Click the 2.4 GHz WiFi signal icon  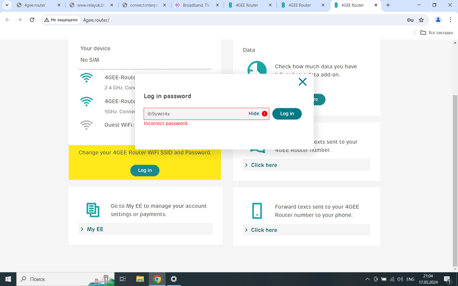86,78
